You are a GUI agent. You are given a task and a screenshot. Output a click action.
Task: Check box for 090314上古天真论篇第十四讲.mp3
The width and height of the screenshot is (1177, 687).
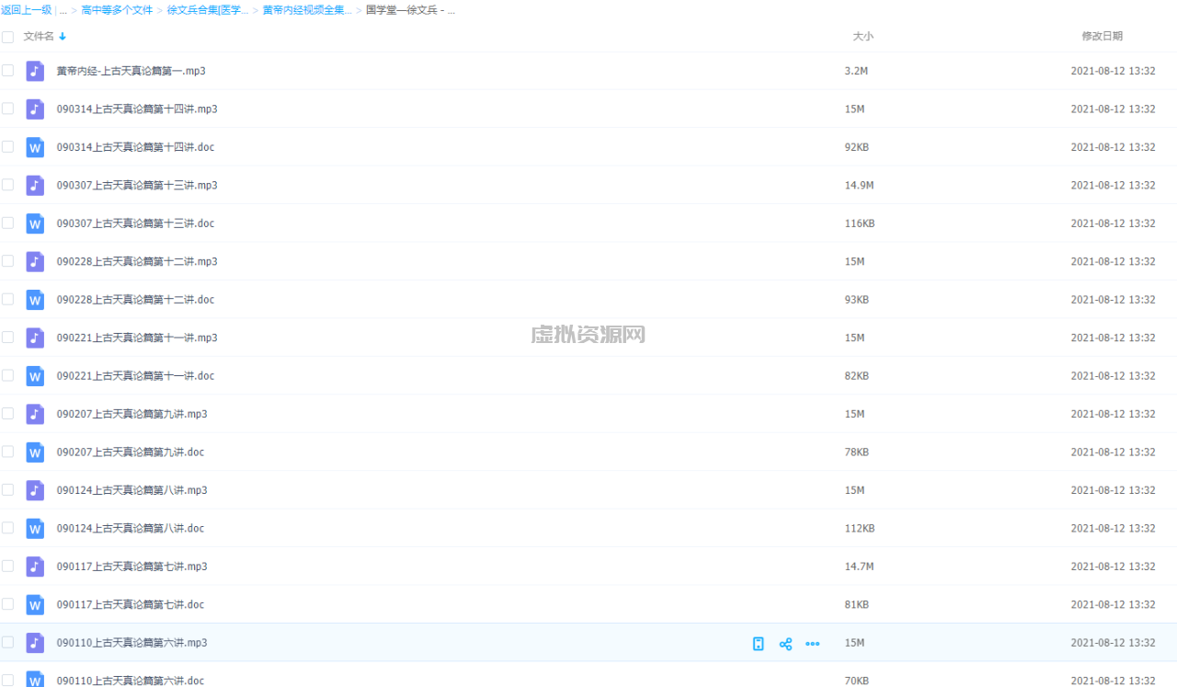[7, 109]
